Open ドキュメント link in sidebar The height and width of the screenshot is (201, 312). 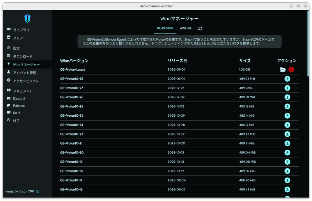point(27,91)
